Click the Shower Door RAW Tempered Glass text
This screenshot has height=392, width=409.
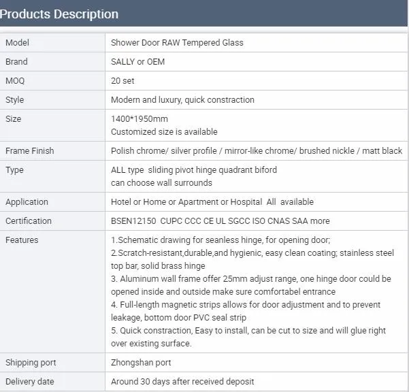click(x=177, y=43)
